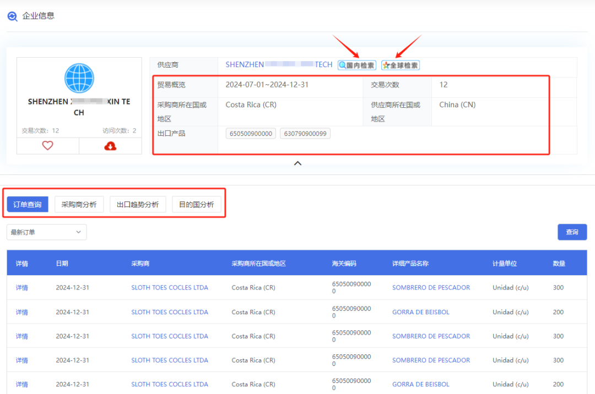Open SLOTH TOES COCLES LTDA in second row

170,312
